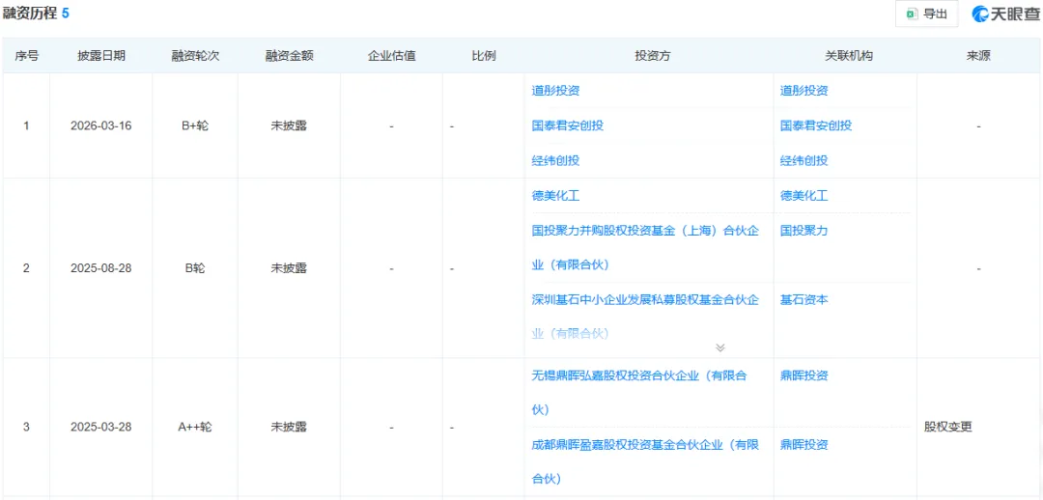Select the date cell 2025-08-28

101,268
